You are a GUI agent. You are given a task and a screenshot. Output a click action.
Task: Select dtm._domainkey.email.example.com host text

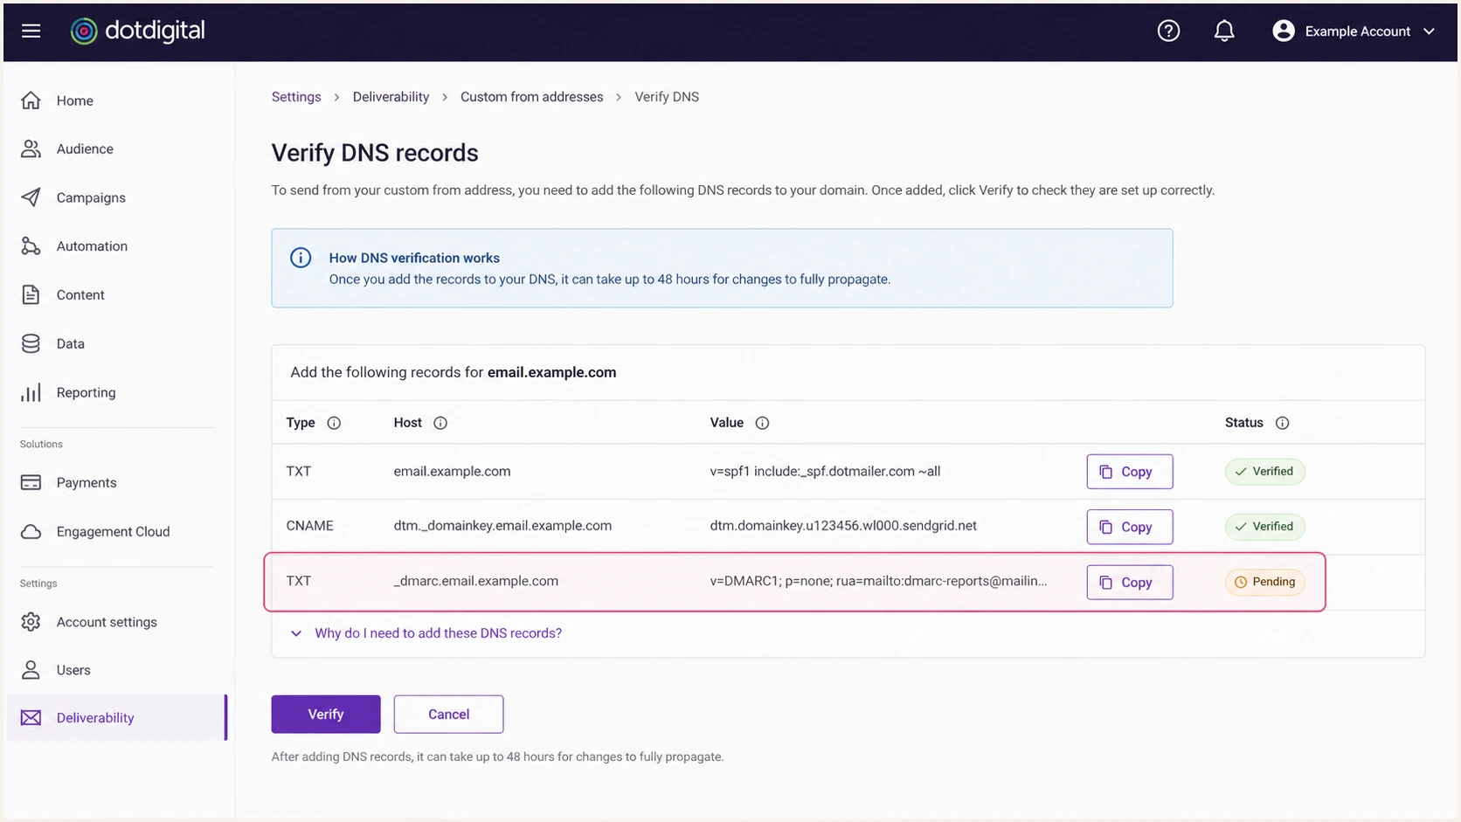click(x=502, y=526)
